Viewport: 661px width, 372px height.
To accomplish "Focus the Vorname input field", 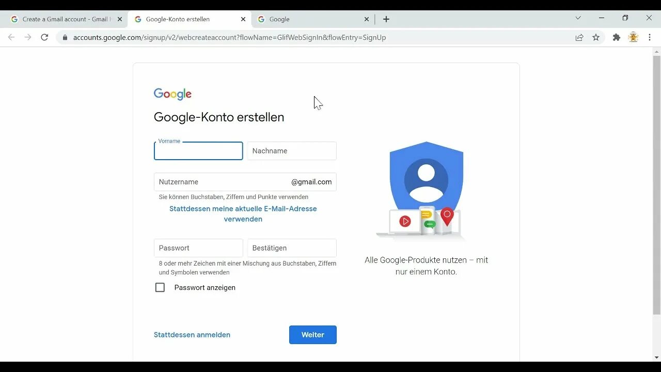I will (198, 151).
